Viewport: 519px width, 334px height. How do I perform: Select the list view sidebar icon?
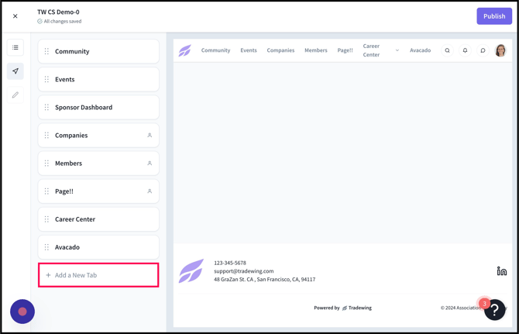(x=15, y=48)
